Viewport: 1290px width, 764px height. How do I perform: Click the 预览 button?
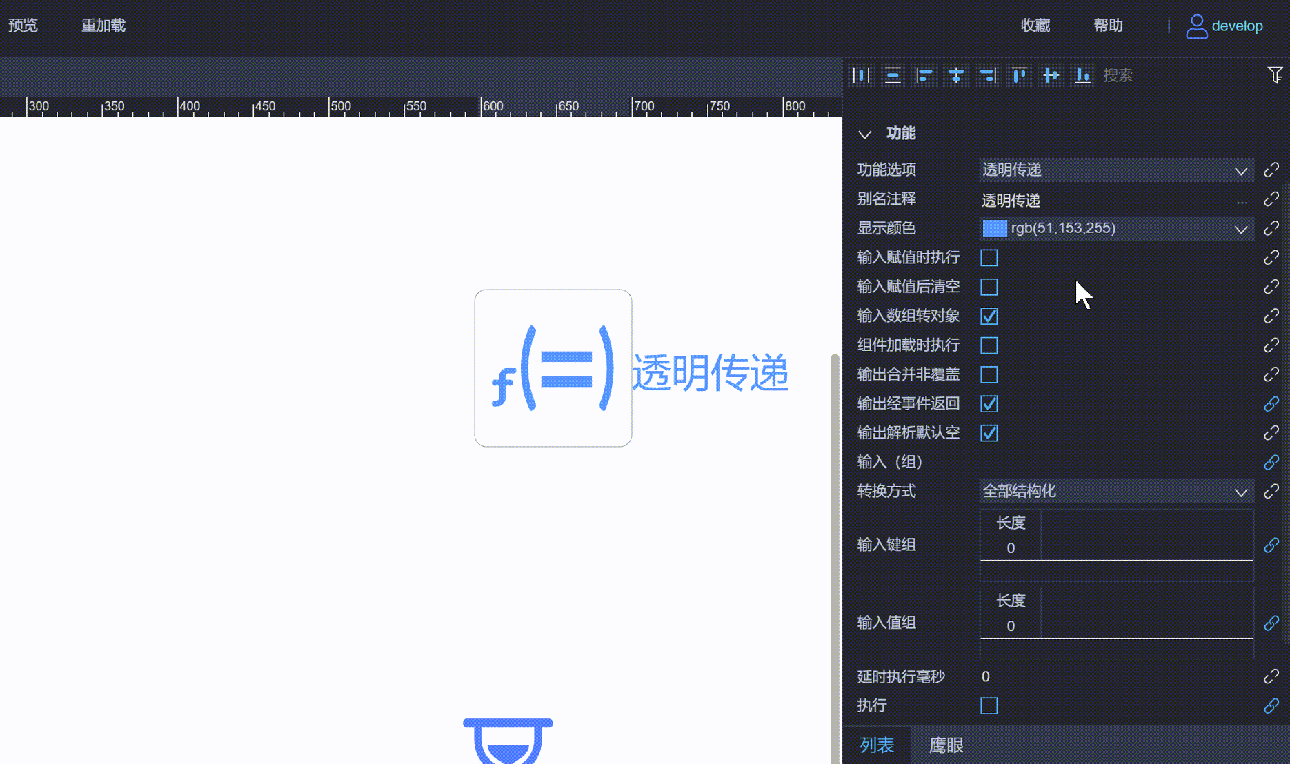point(22,25)
